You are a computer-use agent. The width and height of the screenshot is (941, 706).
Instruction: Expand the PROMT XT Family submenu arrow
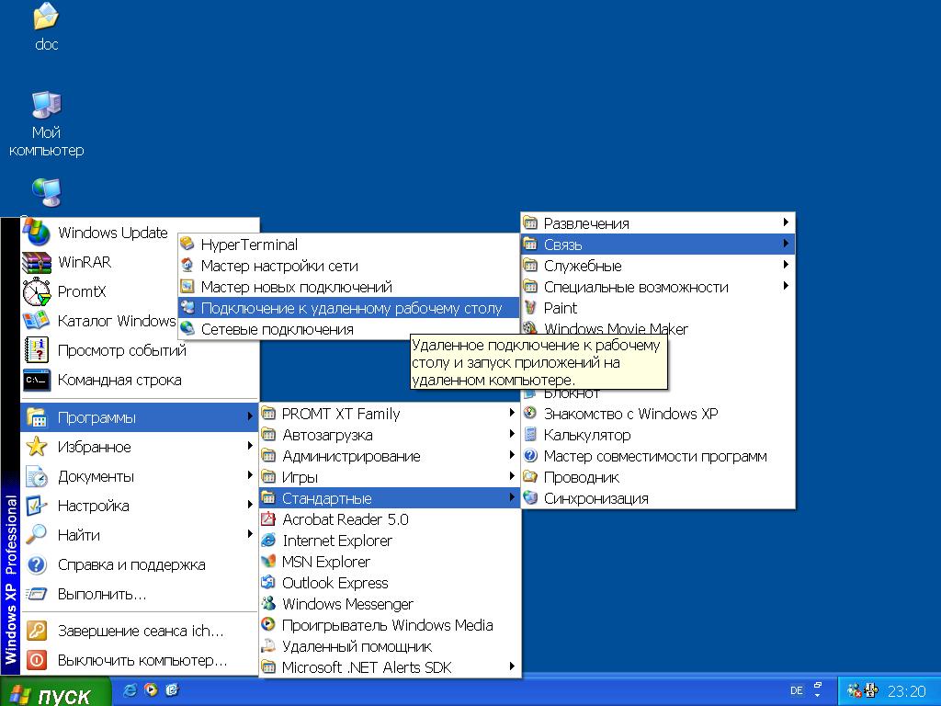tap(511, 413)
